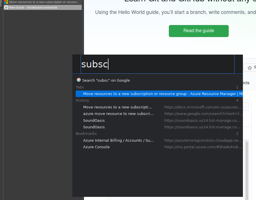The image size is (256, 200).
Task: Open the Azure Console bookmark
Action: [x=96, y=147]
